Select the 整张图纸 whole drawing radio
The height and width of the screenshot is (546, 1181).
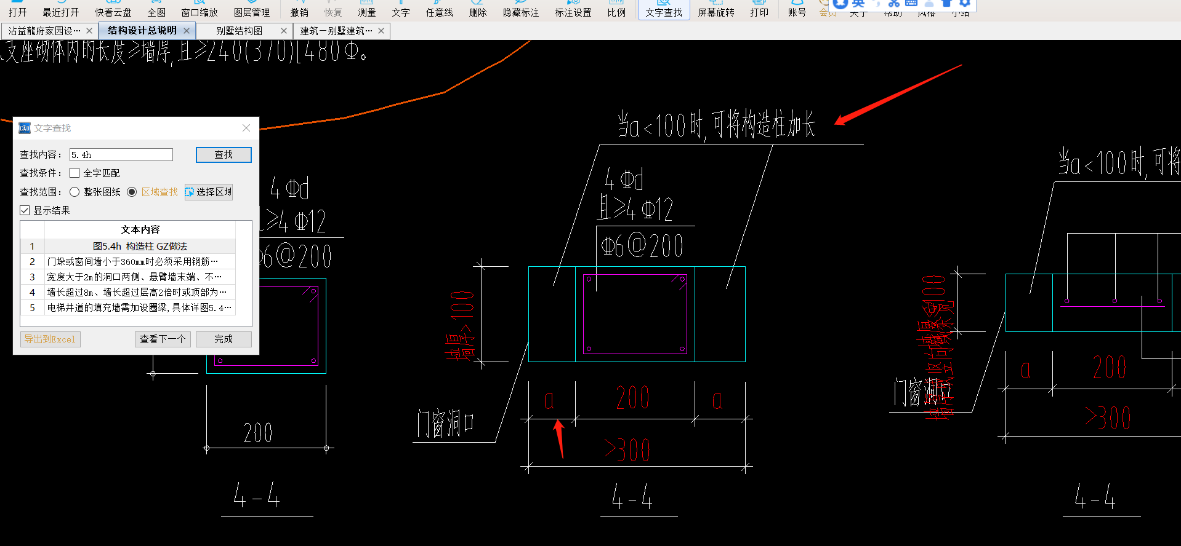click(75, 192)
